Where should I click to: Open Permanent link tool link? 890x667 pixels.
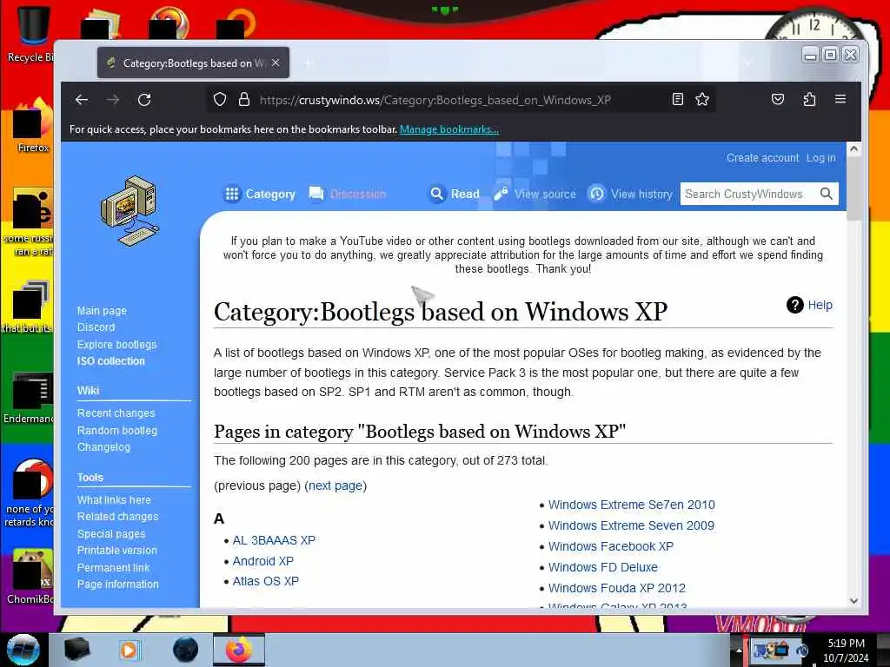coord(114,567)
